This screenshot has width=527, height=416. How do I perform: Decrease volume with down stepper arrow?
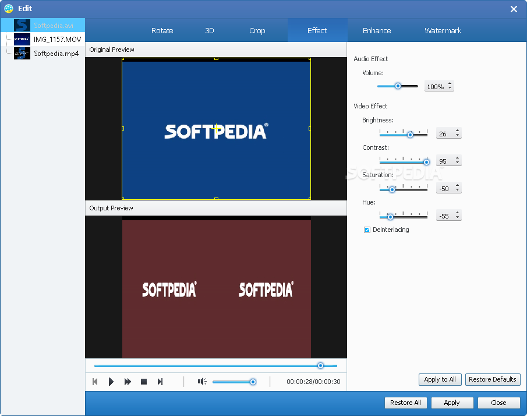(450, 88)
